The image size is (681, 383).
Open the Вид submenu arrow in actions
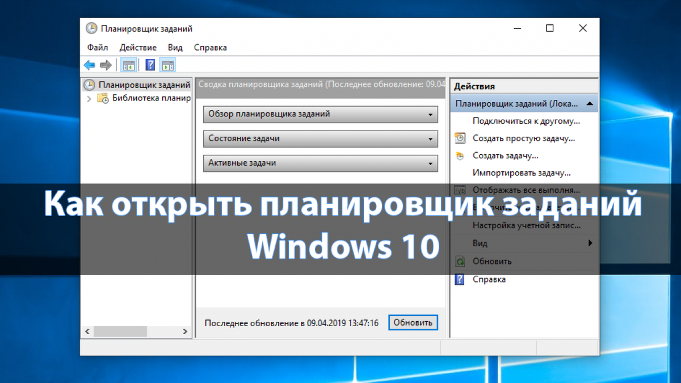(x=590, y=243)
